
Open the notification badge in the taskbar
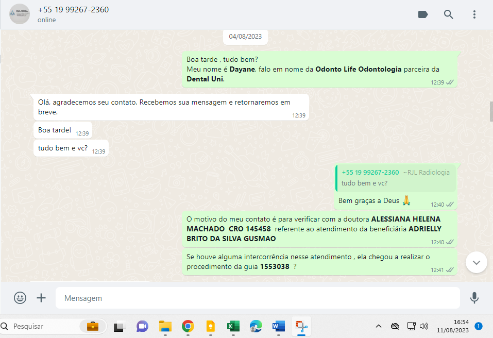(x=478, y=326)
